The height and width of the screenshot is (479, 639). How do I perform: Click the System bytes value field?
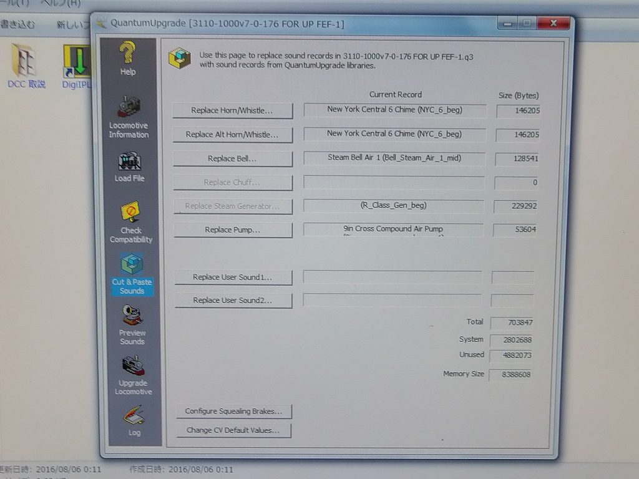[511, 340]
